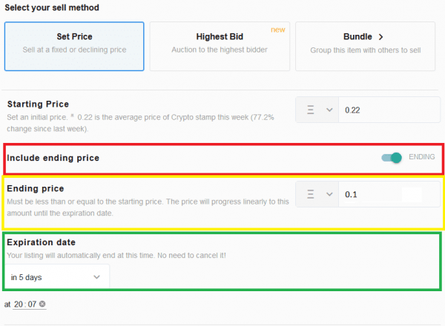
Task: Focus the Starting Price amount field
Action: [388, 110]
